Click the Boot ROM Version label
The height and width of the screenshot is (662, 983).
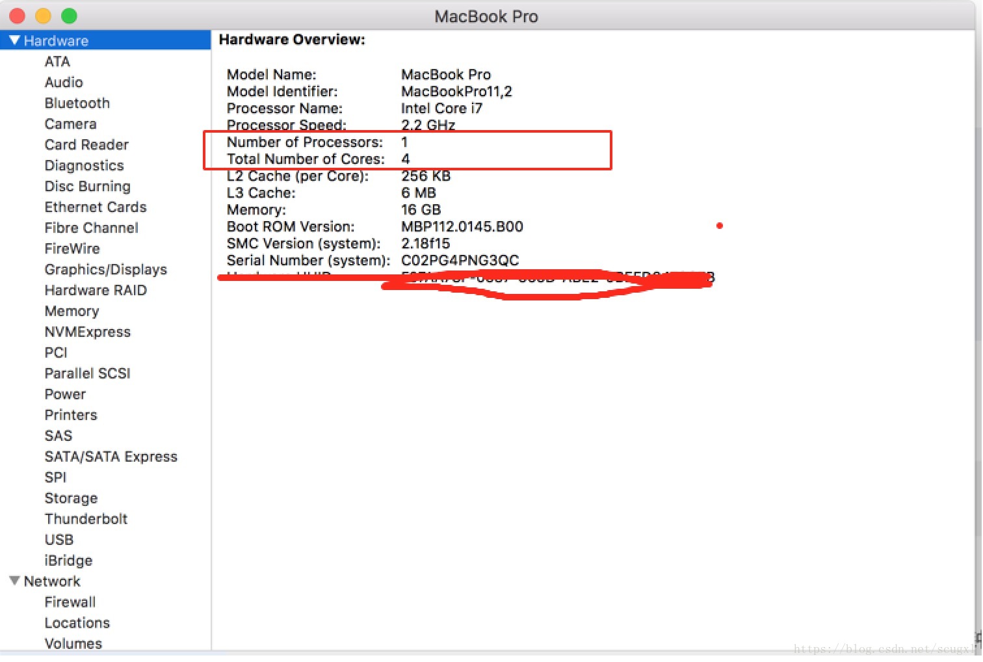coord(291,226)
